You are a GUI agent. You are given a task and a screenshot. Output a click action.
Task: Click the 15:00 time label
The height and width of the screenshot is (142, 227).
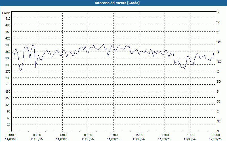[139, 135]
